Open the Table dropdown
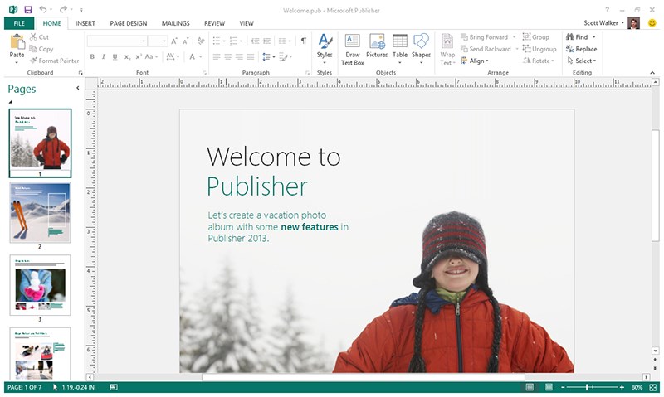This screenshot has width=664, height=397. tap(400, 48)
